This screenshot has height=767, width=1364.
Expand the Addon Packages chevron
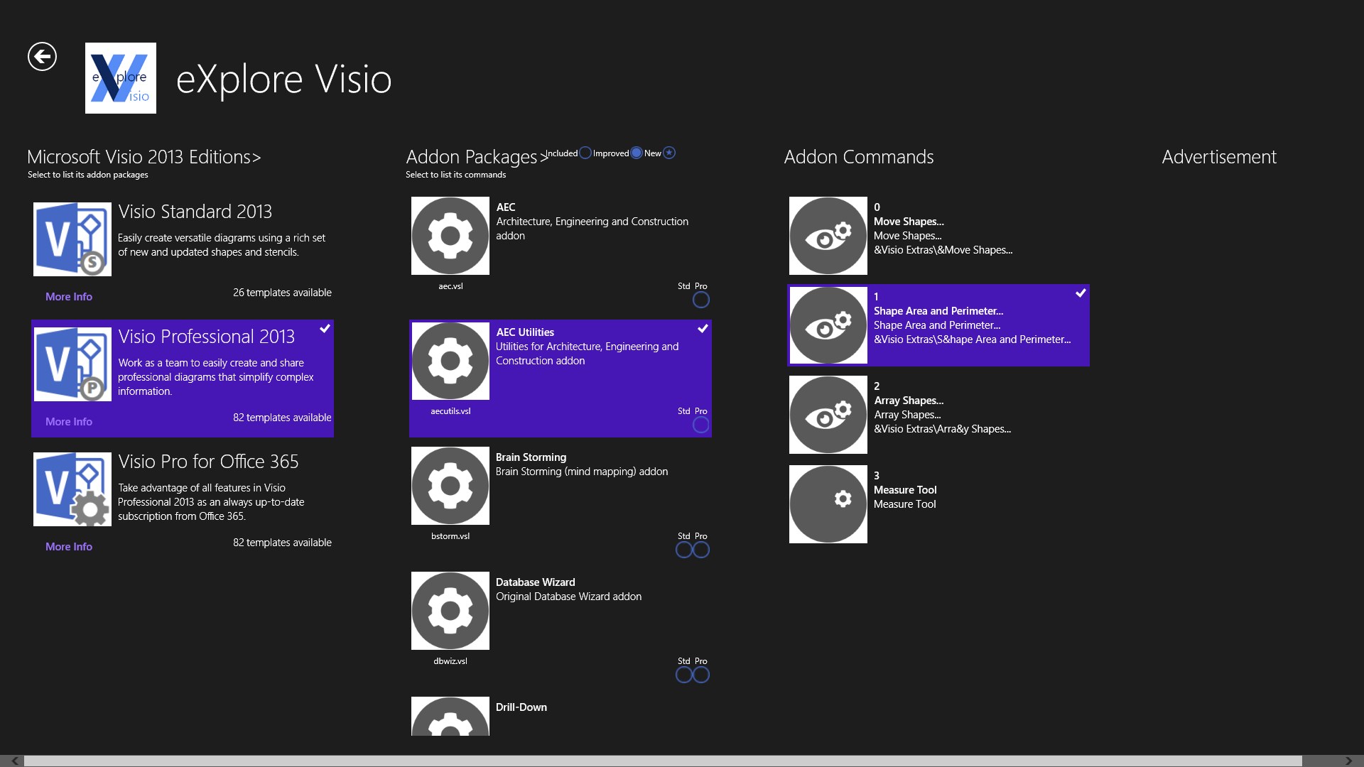click(543, 157)
